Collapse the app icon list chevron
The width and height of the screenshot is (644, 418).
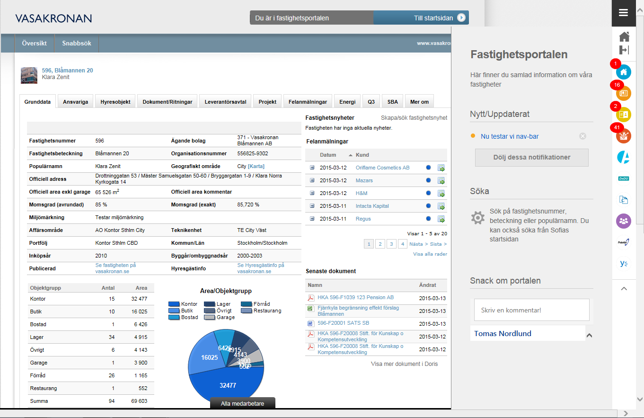tap(624, 288)
